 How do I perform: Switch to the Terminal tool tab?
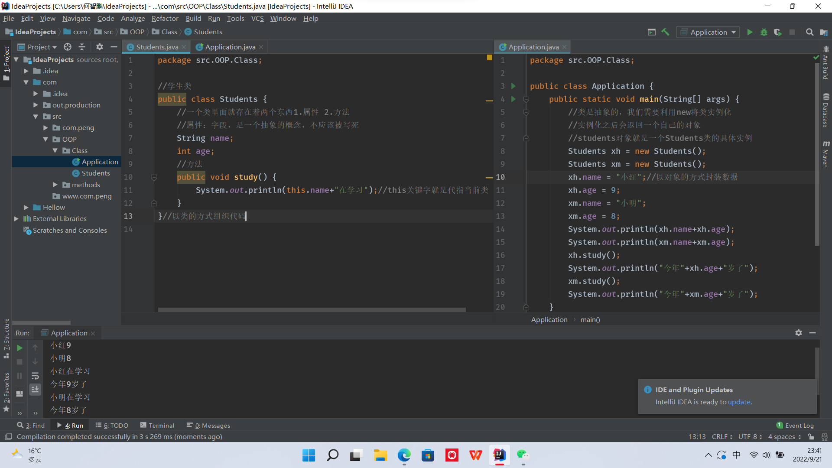tap(157, 426)
